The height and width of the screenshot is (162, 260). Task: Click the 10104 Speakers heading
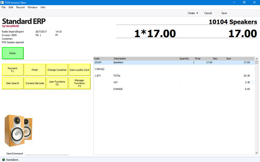point(233,22)
